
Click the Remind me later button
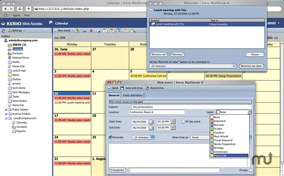pyautogui.click(x=251, y=66)
